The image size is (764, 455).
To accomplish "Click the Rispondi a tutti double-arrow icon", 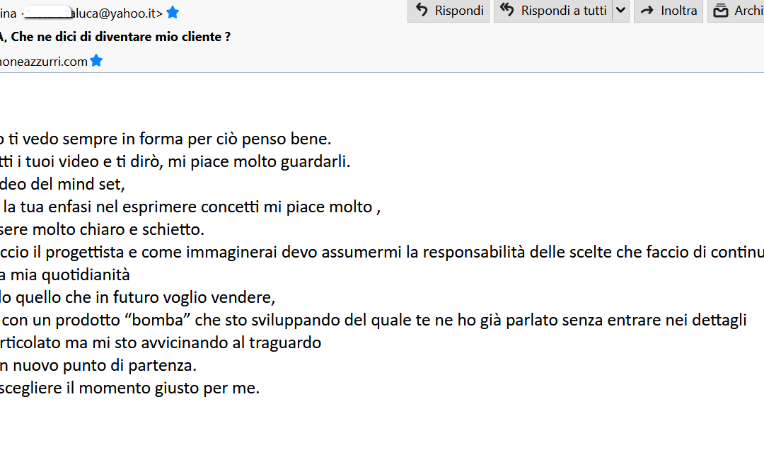I will pyautogui.click(x=507, y=11).
